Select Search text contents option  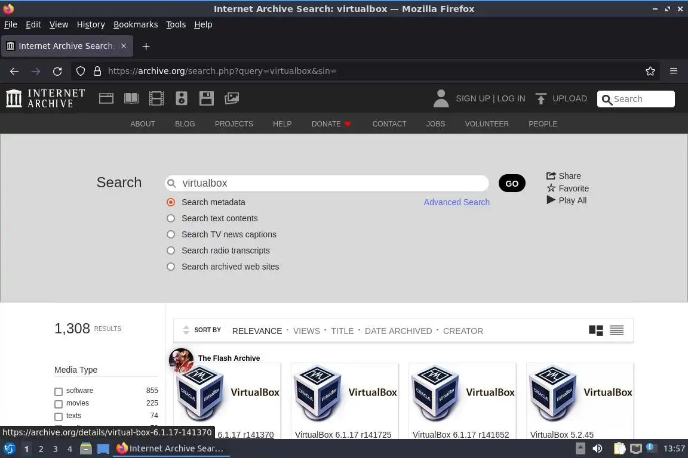[171, 218]
